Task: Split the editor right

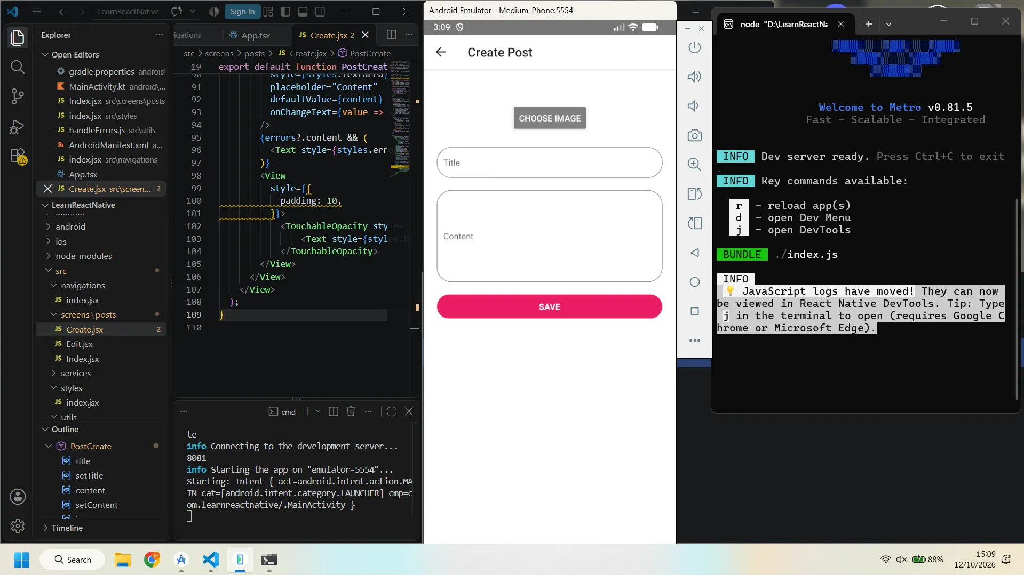Action: pos(391,35)
